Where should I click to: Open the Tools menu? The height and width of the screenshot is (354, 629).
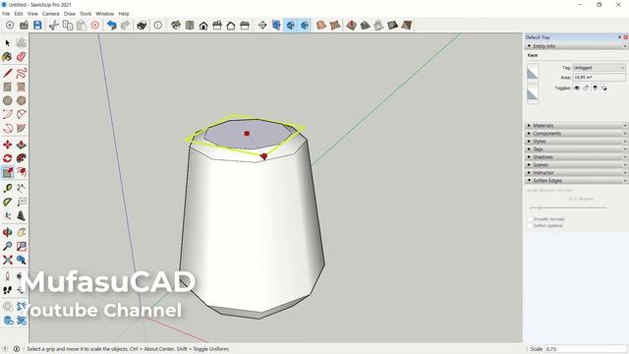pos(86,14)
